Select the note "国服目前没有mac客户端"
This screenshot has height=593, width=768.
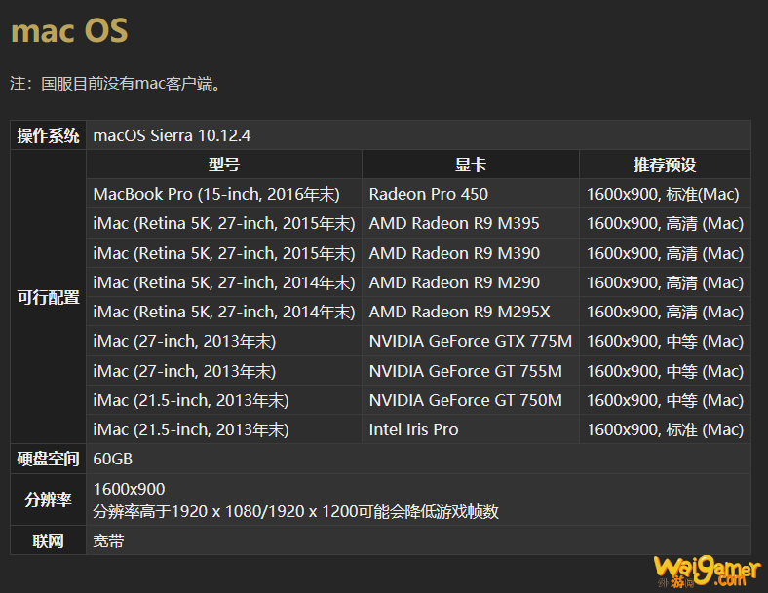[x=128, y=83]
